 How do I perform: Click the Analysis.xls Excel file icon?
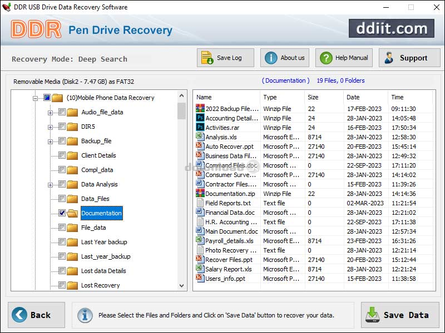click(x=200, y=137)
